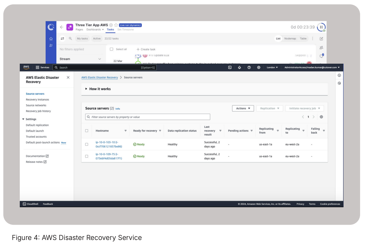370x247 pixels.
Task: Click the purple Three Tier App runbook icon
Action: point(70,27)
